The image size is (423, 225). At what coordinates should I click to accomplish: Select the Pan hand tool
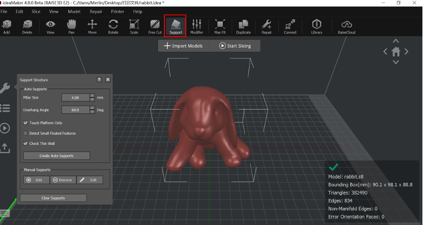coord(71,27)
